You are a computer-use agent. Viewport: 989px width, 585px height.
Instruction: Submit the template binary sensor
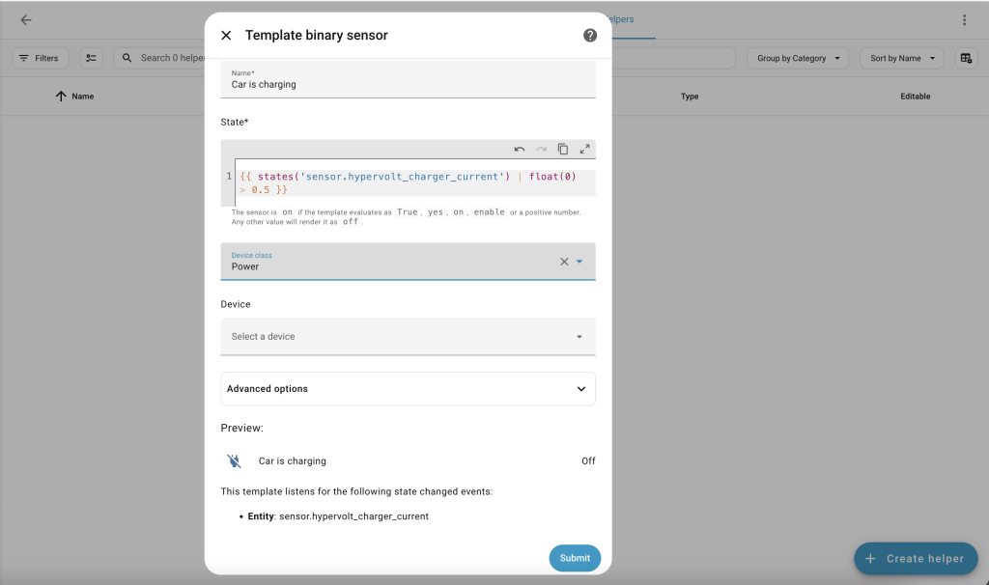point(575,558)
